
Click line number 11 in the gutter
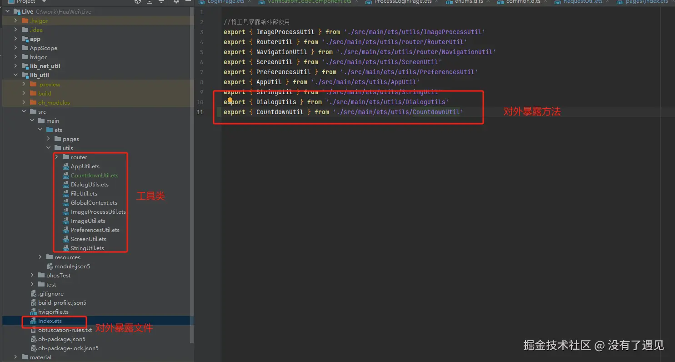tap(200, 112)
